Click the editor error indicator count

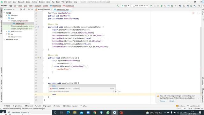click(193, 13)
